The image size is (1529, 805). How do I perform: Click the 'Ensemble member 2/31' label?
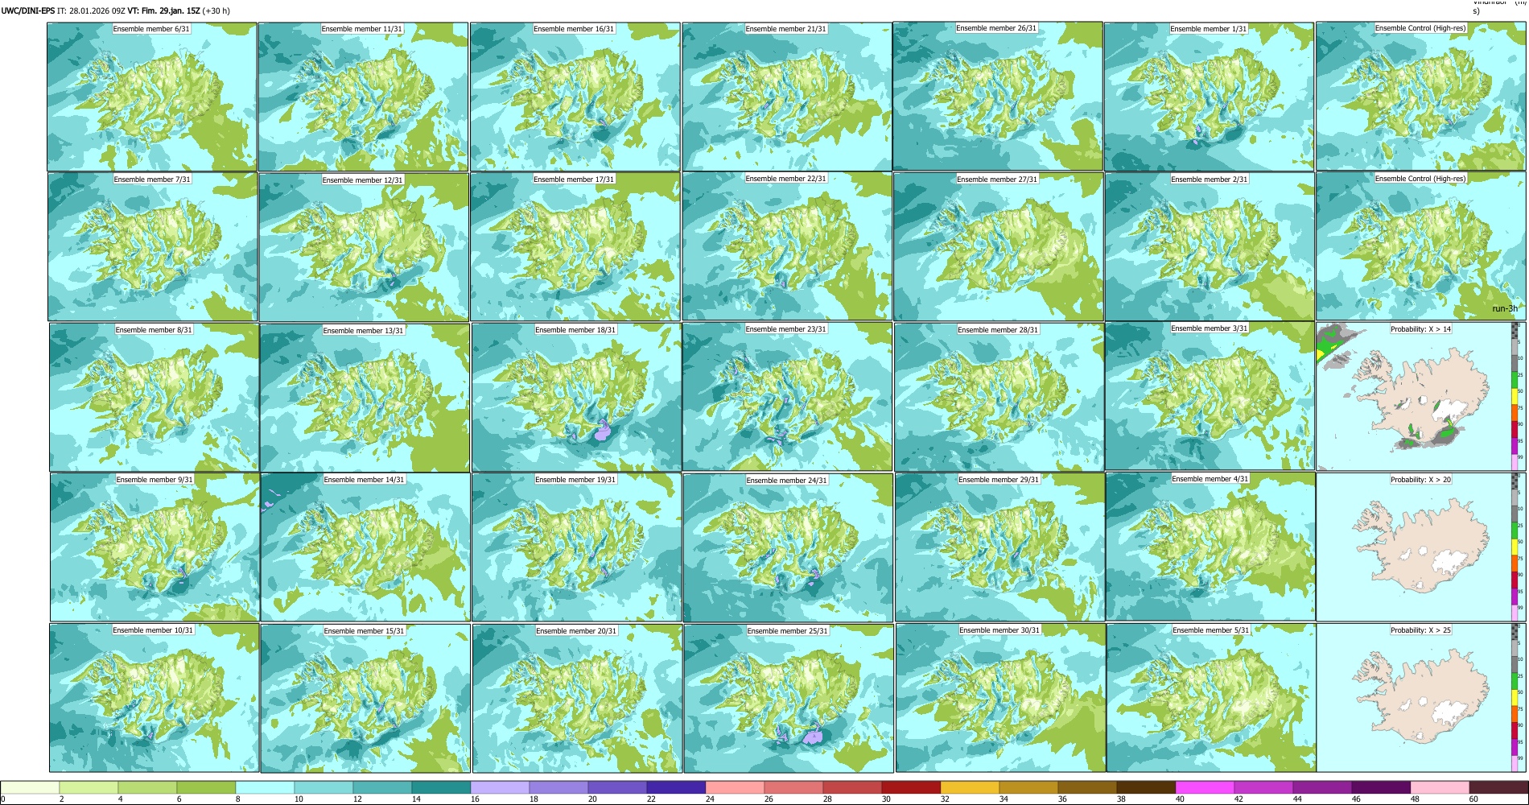[1209, 180]
